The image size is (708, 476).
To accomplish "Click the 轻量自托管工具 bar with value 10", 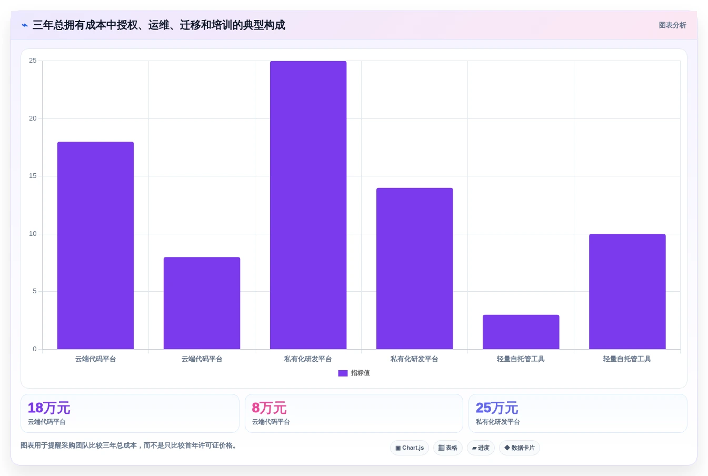I will coord(627,291).
